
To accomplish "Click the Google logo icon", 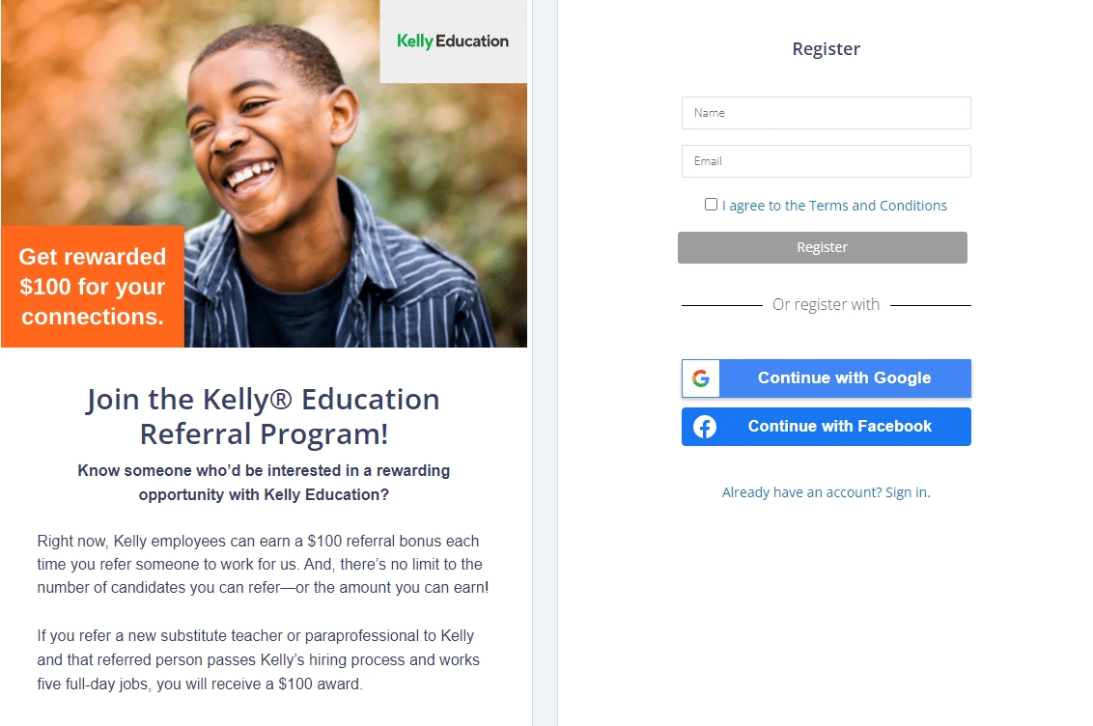I will tap(701, 378).
